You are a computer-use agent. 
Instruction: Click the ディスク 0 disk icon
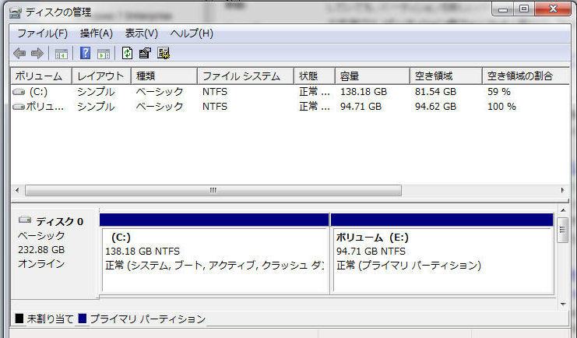25,220
